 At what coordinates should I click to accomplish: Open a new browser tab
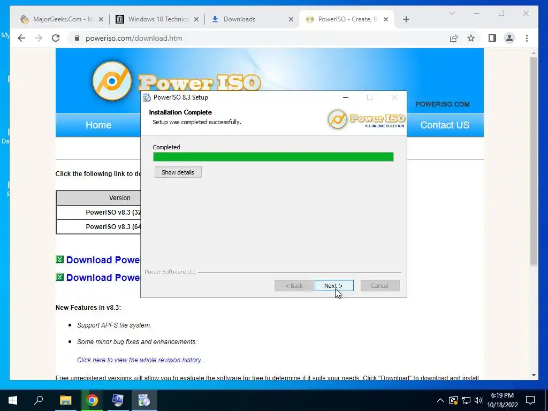click(x=406, y=19)
